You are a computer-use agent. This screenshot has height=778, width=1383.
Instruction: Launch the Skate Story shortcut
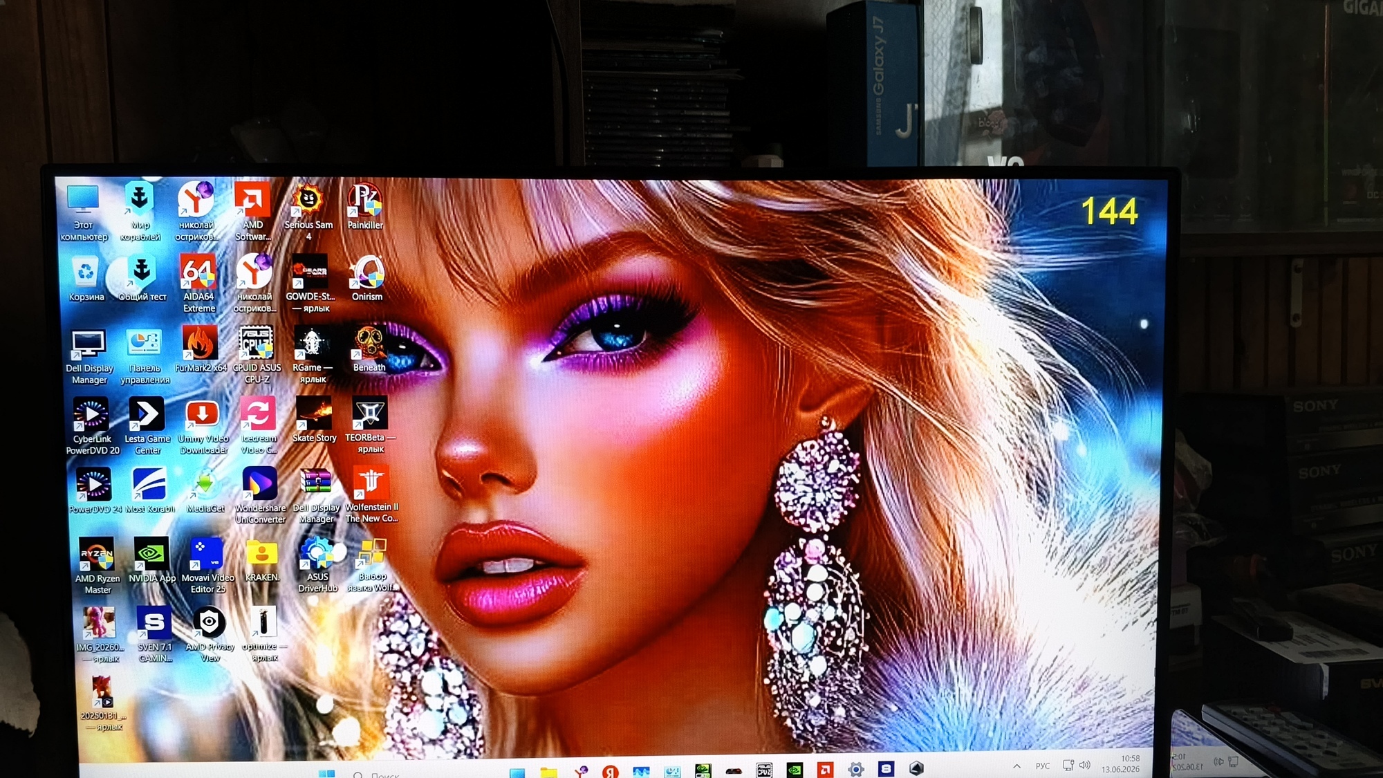click(314, 419)
